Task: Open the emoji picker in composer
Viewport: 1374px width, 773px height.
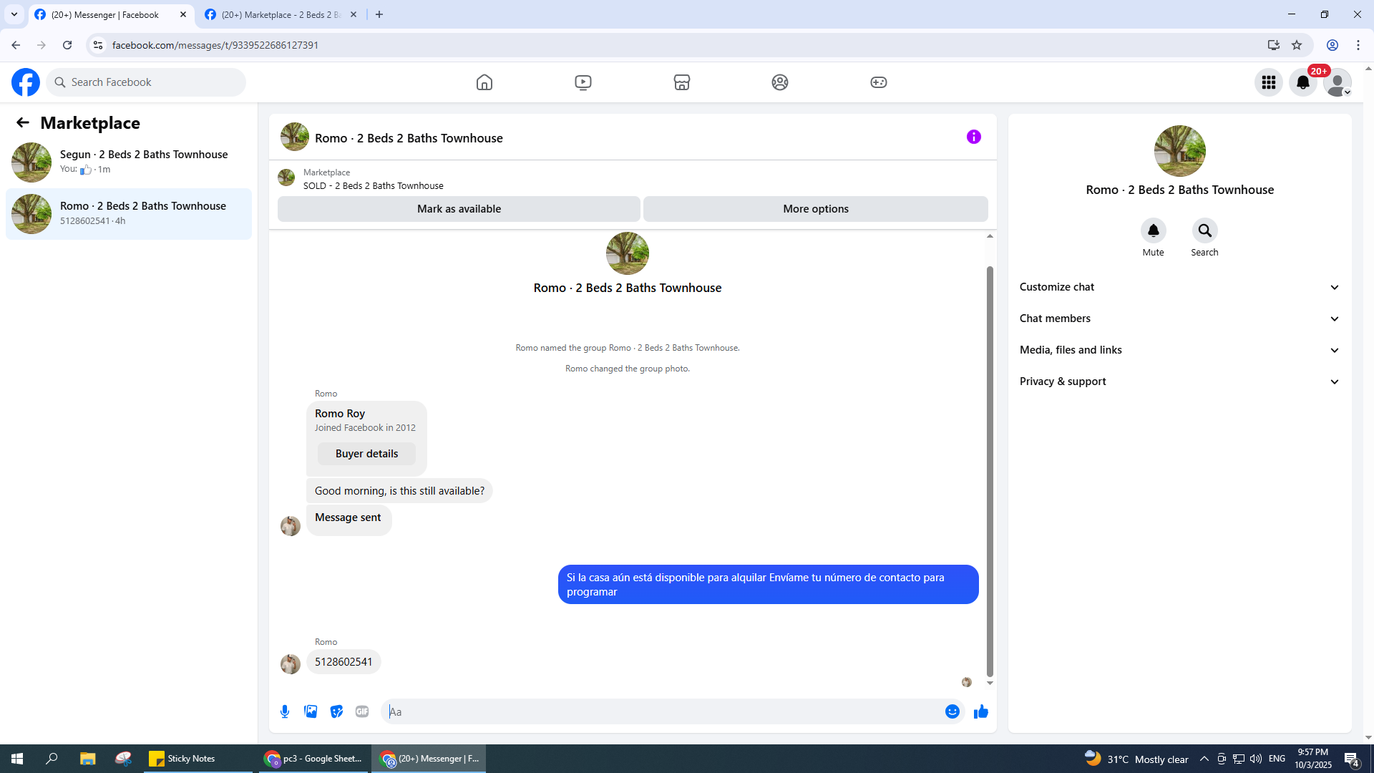Action: pyautogui.click(x=952, y=711)
